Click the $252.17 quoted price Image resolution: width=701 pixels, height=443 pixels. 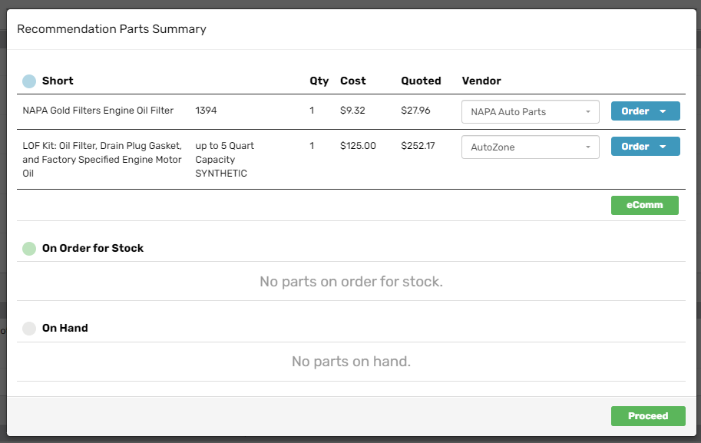pyautogui.click(x=417, y=146)
